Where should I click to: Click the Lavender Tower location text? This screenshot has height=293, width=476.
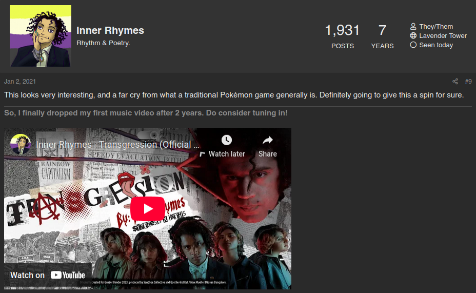[x=443, y=36]
